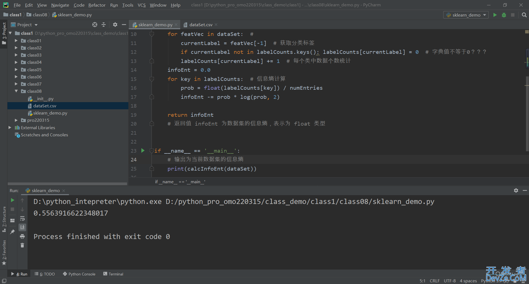This screenshot has width=529, height=284.
Task: Clear all console output trash icon
Action: tap(22, 245)
